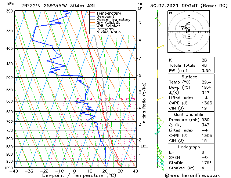
Task: Click the 800 hPa pressure axis label
Action: [10, 139]
